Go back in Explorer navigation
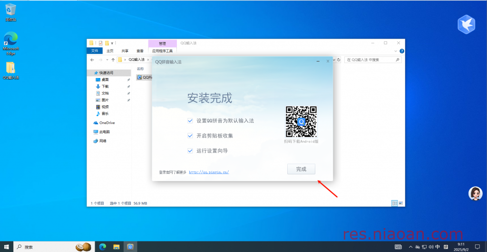Screen dimensions: 487x252 click(x=92, y=60)
